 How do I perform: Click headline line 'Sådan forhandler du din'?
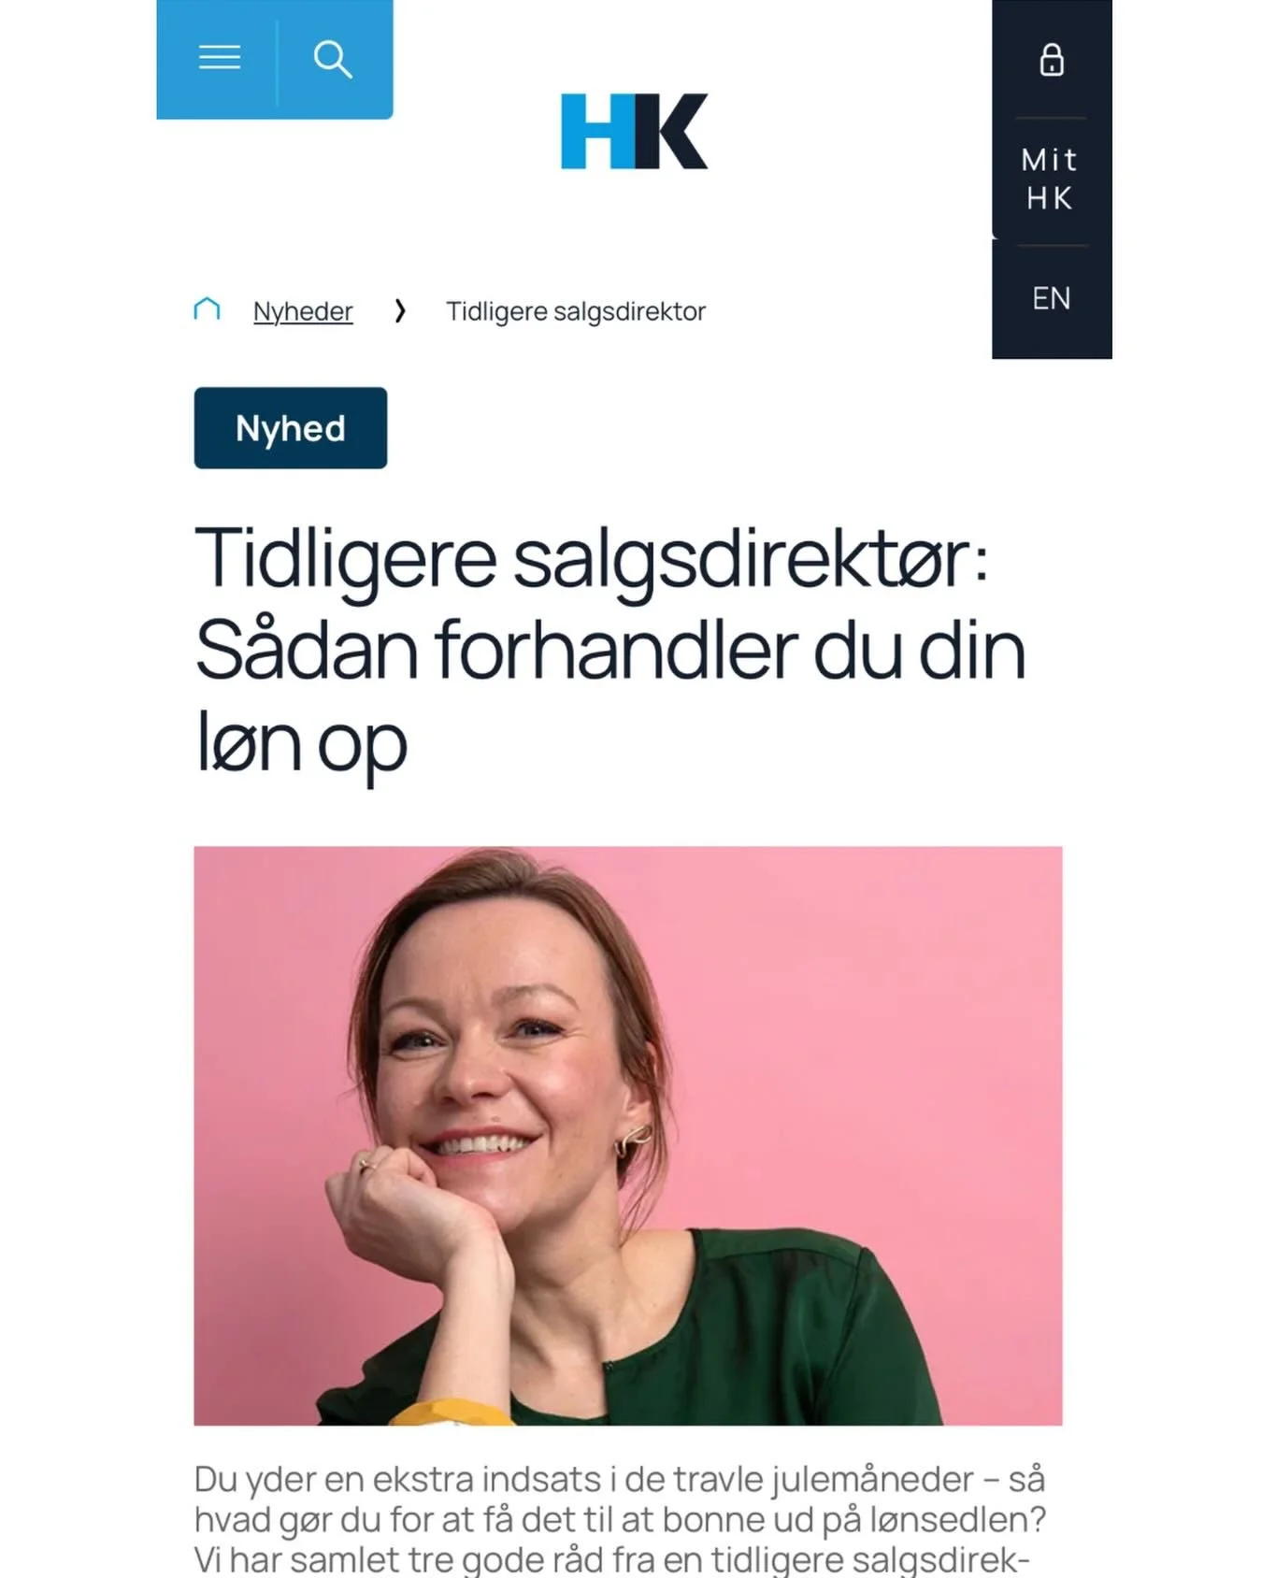point(610,651)
